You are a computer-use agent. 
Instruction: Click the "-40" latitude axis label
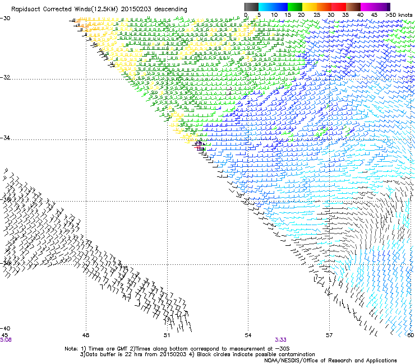click(x=5, y=328)
